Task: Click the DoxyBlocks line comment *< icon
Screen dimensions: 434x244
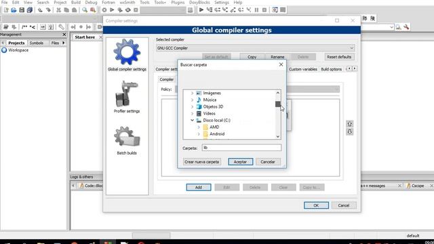Action: coord(33,27)
